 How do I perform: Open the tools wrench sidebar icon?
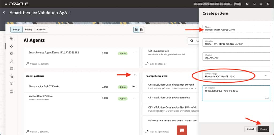point(12,76)
